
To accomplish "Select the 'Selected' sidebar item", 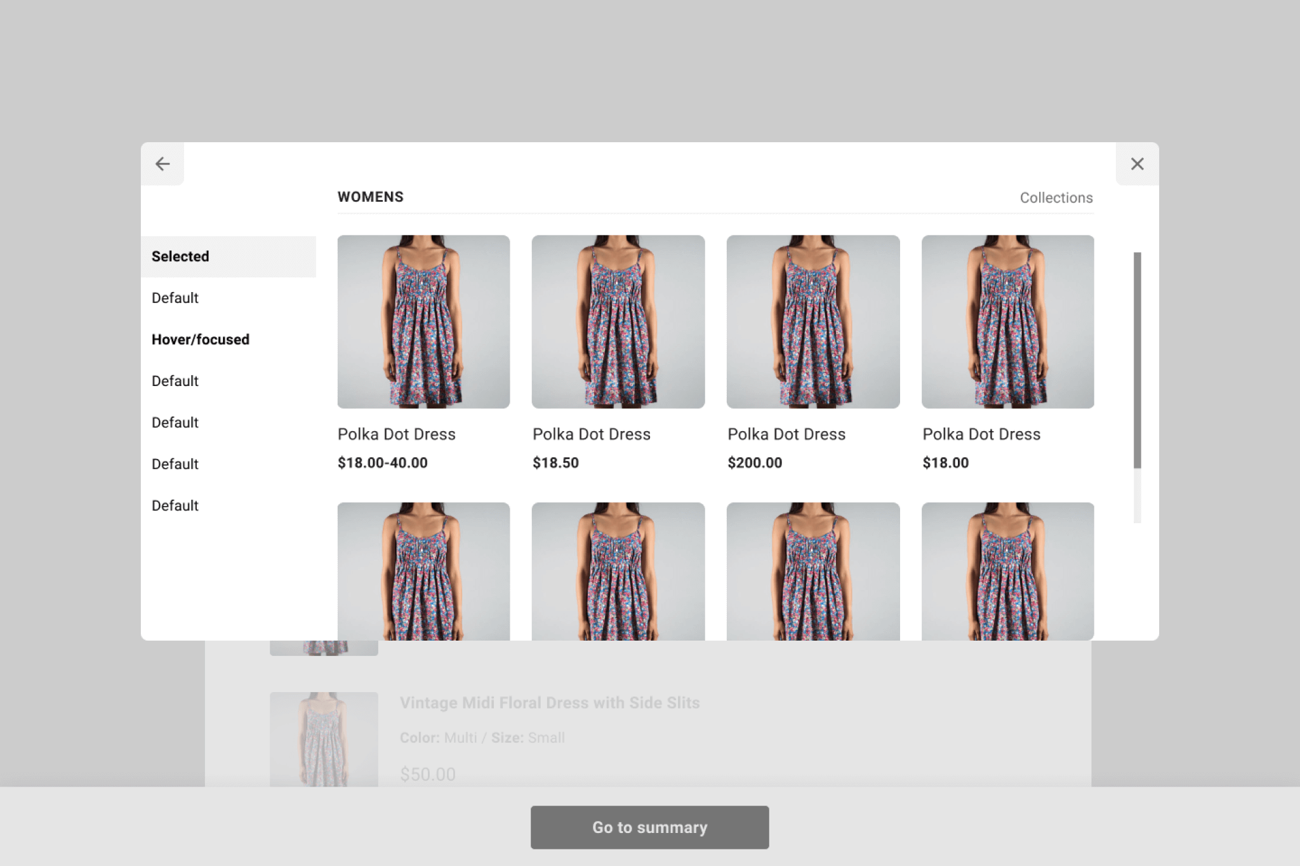I will (x=229, y=256).
